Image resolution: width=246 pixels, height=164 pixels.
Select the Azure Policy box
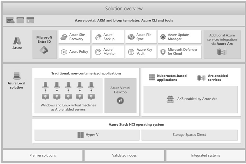point(74,52)
